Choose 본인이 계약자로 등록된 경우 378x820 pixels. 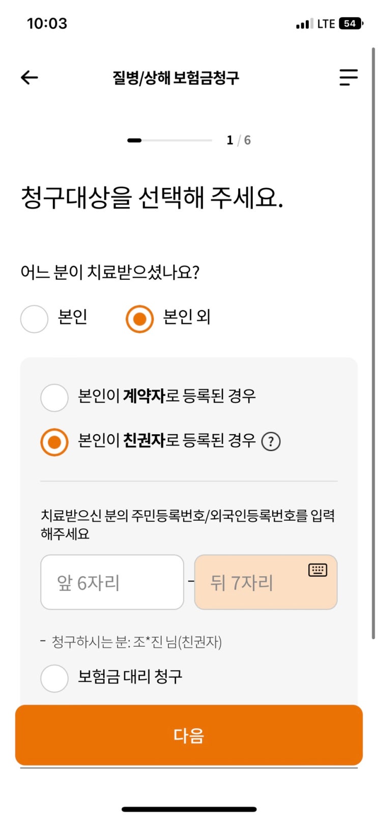[x=54, y=398]
